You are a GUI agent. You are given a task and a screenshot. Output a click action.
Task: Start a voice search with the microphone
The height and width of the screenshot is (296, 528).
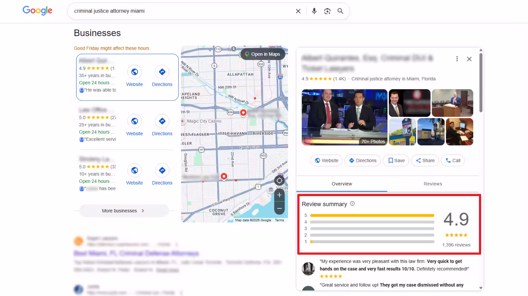(314, 11)
